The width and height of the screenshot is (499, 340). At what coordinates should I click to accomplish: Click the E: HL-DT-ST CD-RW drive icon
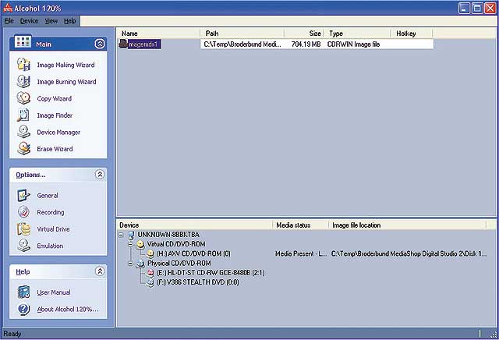click(x=150, y=273)
